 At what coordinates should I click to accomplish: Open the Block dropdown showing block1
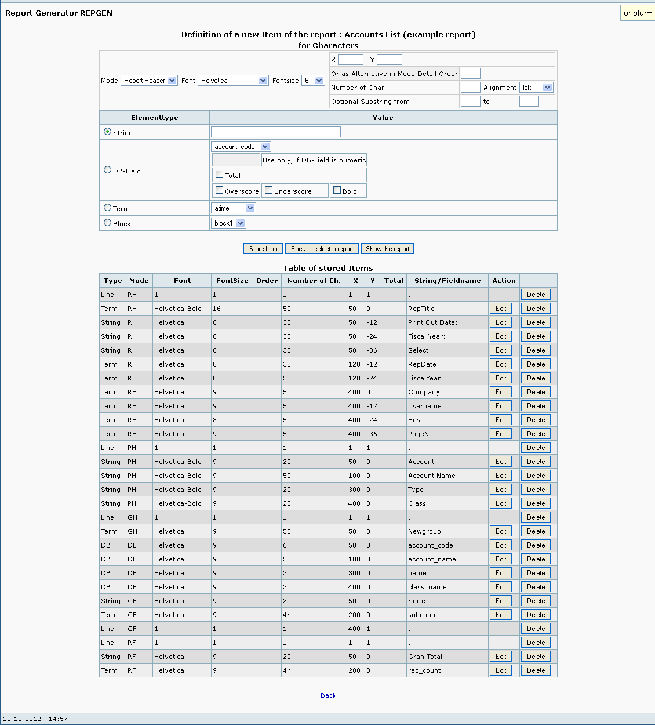pos(229,223)
